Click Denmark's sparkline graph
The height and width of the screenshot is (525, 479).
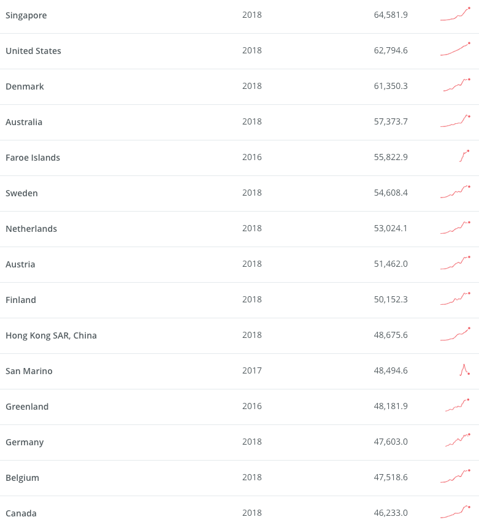click(x=456, y=86)
